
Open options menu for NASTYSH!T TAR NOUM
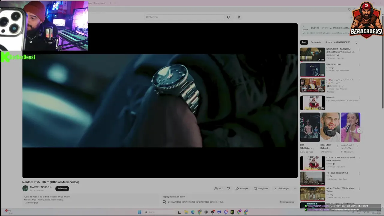pos(359,49)
